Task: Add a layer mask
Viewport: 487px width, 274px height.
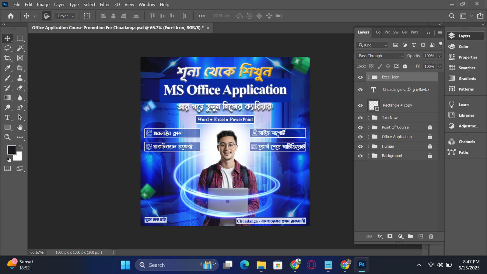Action: coord(390,236)
